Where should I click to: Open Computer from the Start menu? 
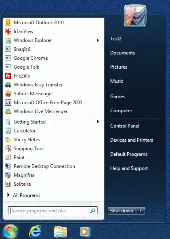(x=121, y=111)
